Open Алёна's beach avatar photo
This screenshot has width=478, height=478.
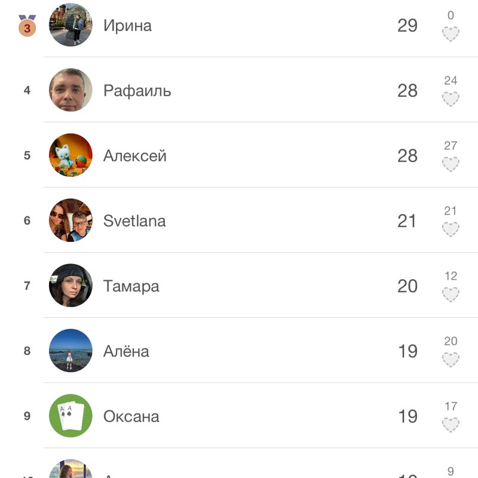[71, 351]
